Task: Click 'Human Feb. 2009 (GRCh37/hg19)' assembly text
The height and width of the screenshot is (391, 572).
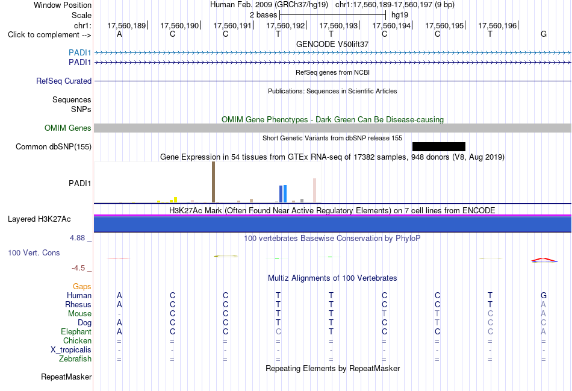Action: pos(269,5)
